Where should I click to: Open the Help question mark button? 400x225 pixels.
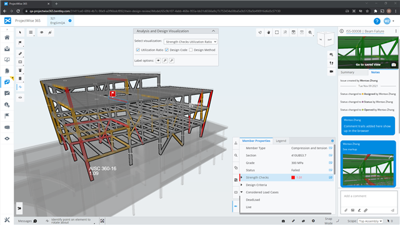click(377, 21)
